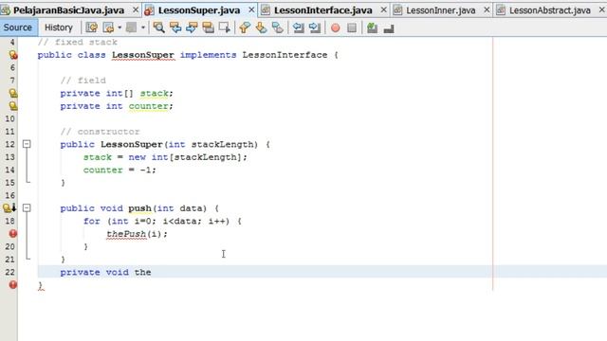Click 'counter = -1;' statement
Image resolution: width=607 pixels, height=341 pixels.
point(120,170)
